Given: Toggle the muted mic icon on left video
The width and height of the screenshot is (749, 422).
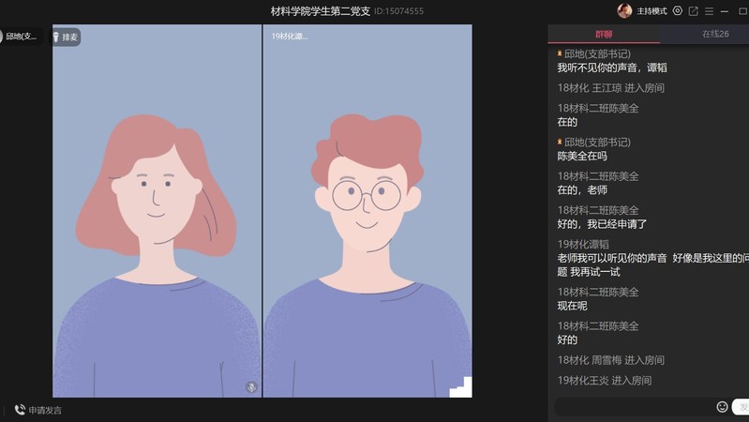Looking at the screenshot, I should pyautogui.click(x=251, y=386).
